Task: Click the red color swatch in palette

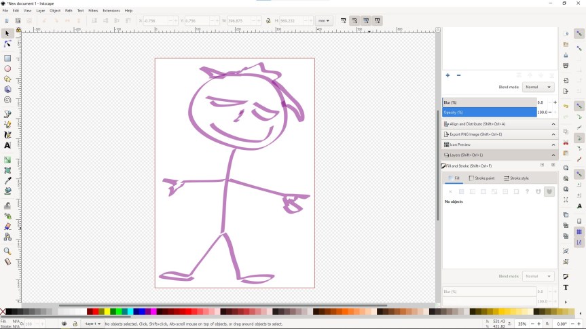Action: (92, 312)
